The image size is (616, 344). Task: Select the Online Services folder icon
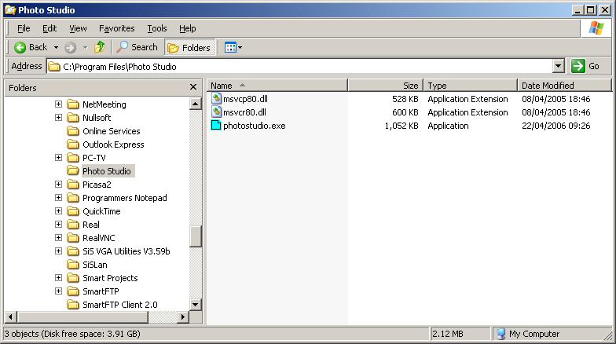click(x=73, y=130)
